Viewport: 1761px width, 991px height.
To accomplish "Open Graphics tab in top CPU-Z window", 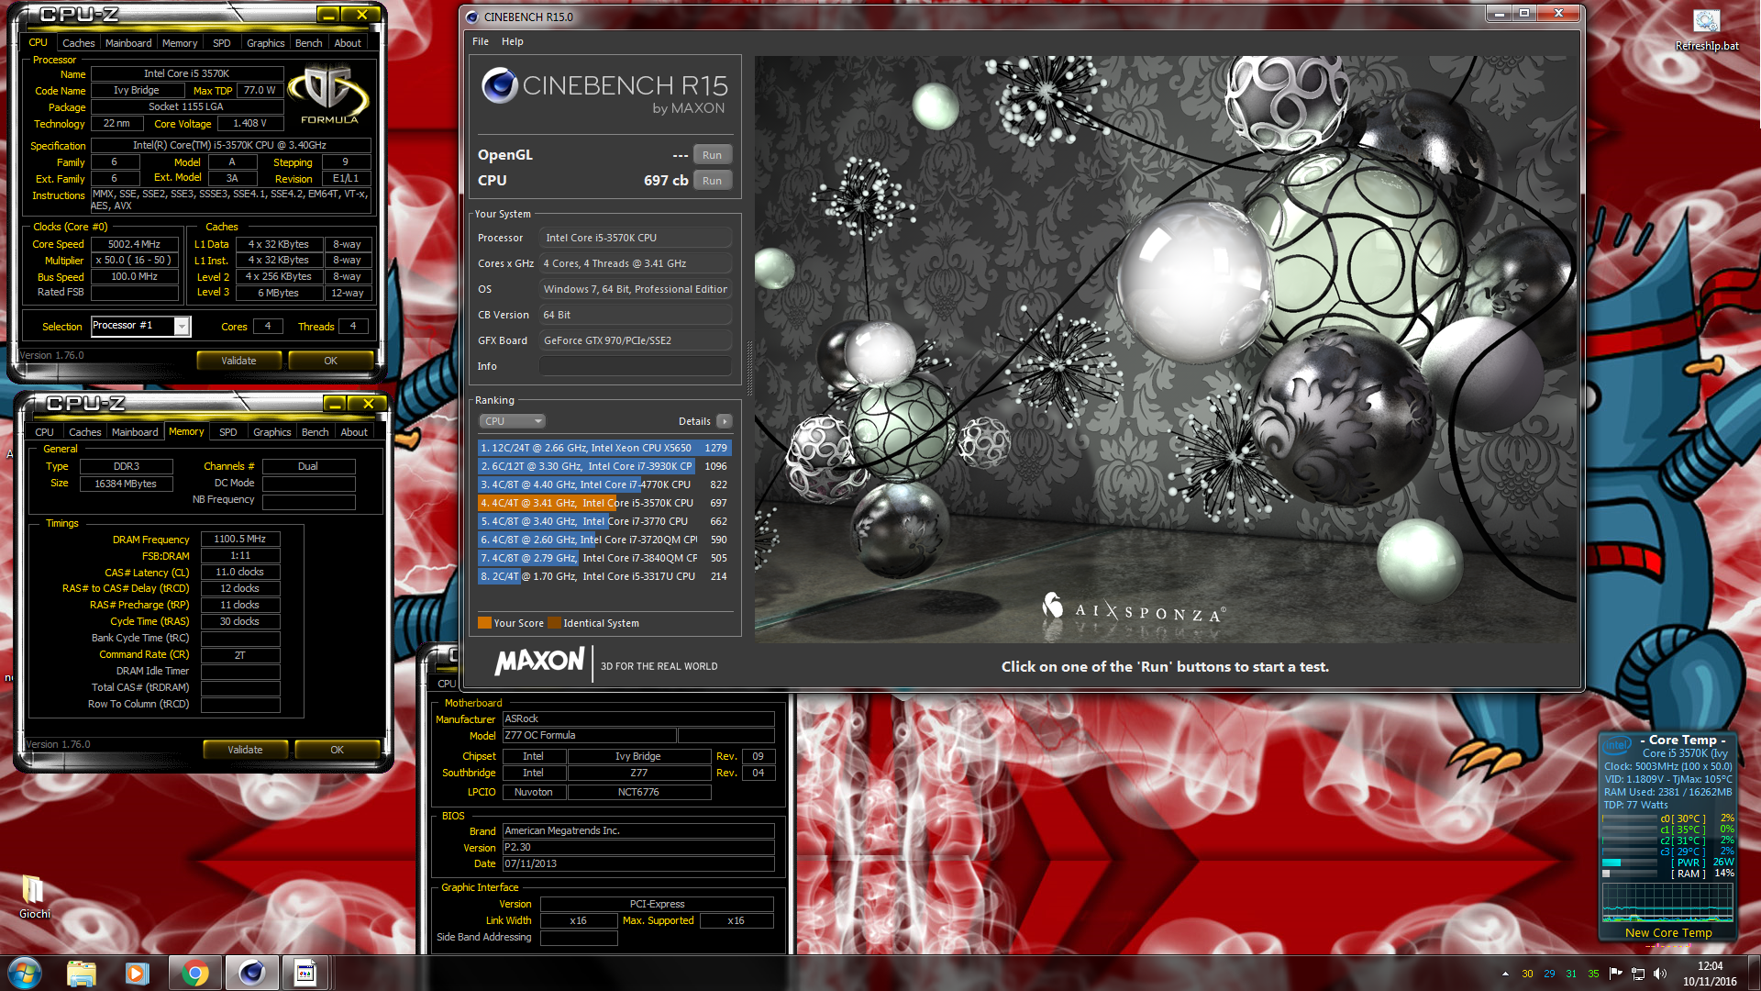I will [266, 43].
